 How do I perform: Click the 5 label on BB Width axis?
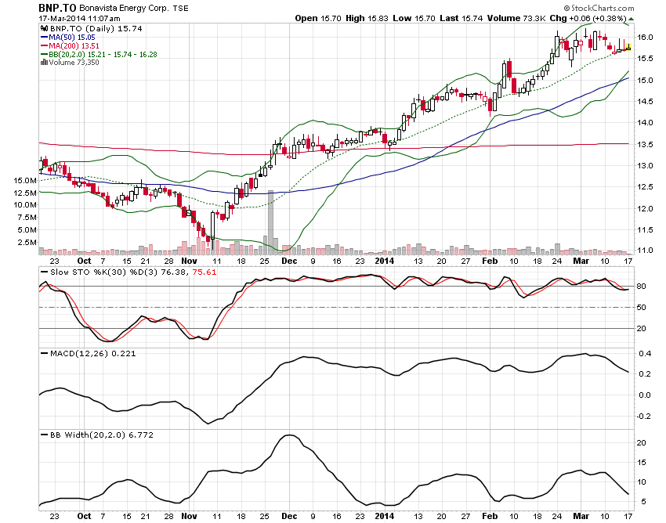[x=644, y=502]
